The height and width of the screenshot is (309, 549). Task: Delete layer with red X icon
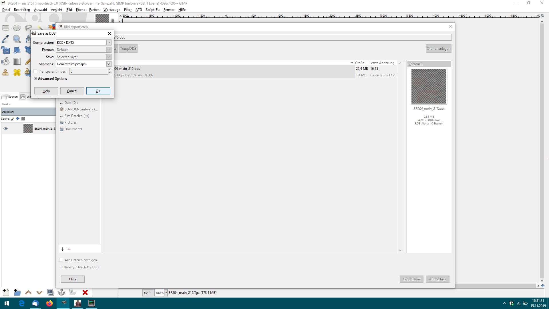(x=85, y=292)
